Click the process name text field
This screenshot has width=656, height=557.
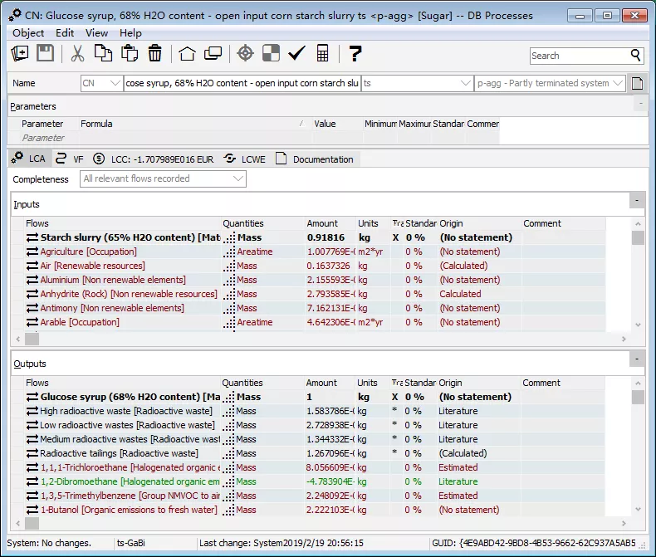[242, 83]
